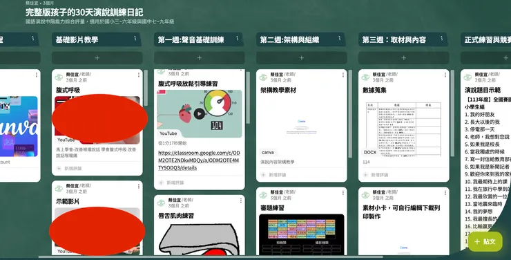Open three-dot menu on 審題練習 card

point(343,193)
